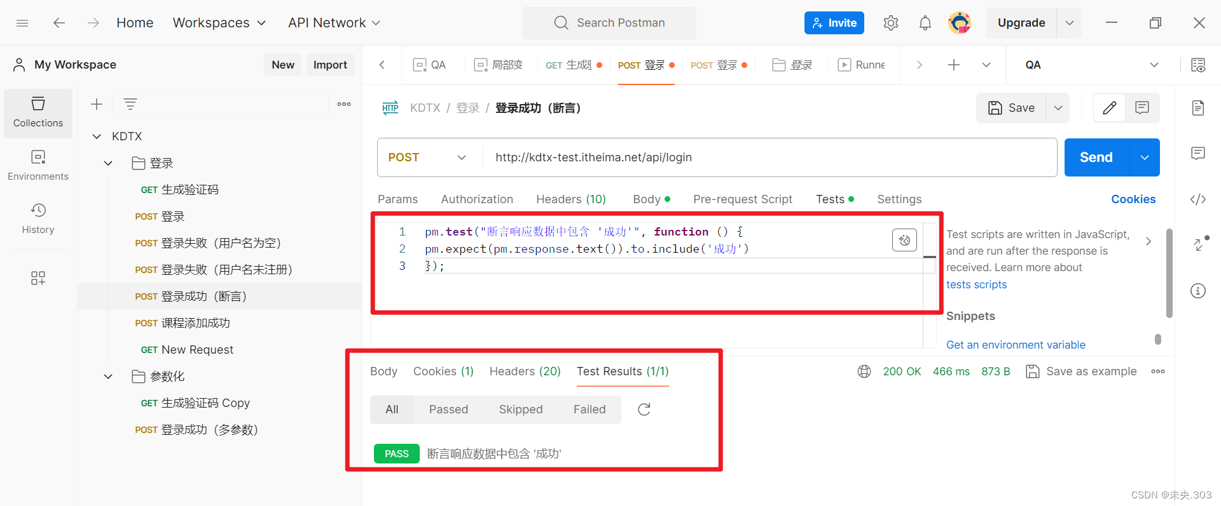Refresh test results icon
1221x506 pixels.
[644, 409]
